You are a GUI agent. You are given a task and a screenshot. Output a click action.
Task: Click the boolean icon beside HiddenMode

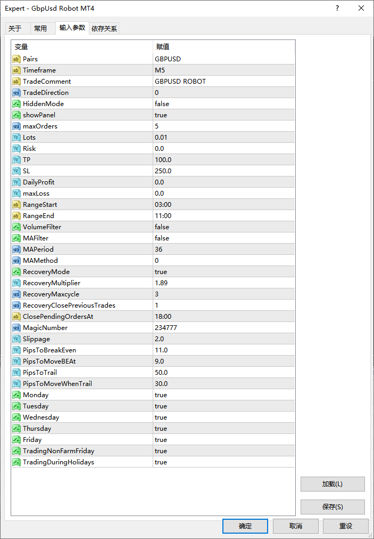click(x=16, y=103)
